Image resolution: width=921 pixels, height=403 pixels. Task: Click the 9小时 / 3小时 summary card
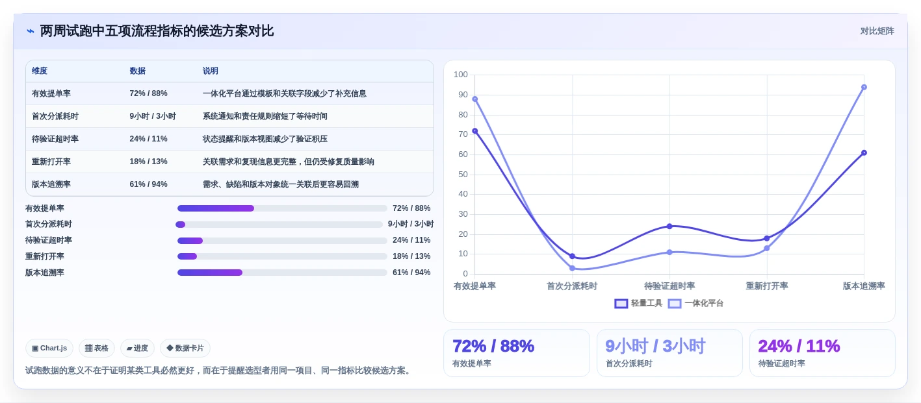(x=669, y=353)
